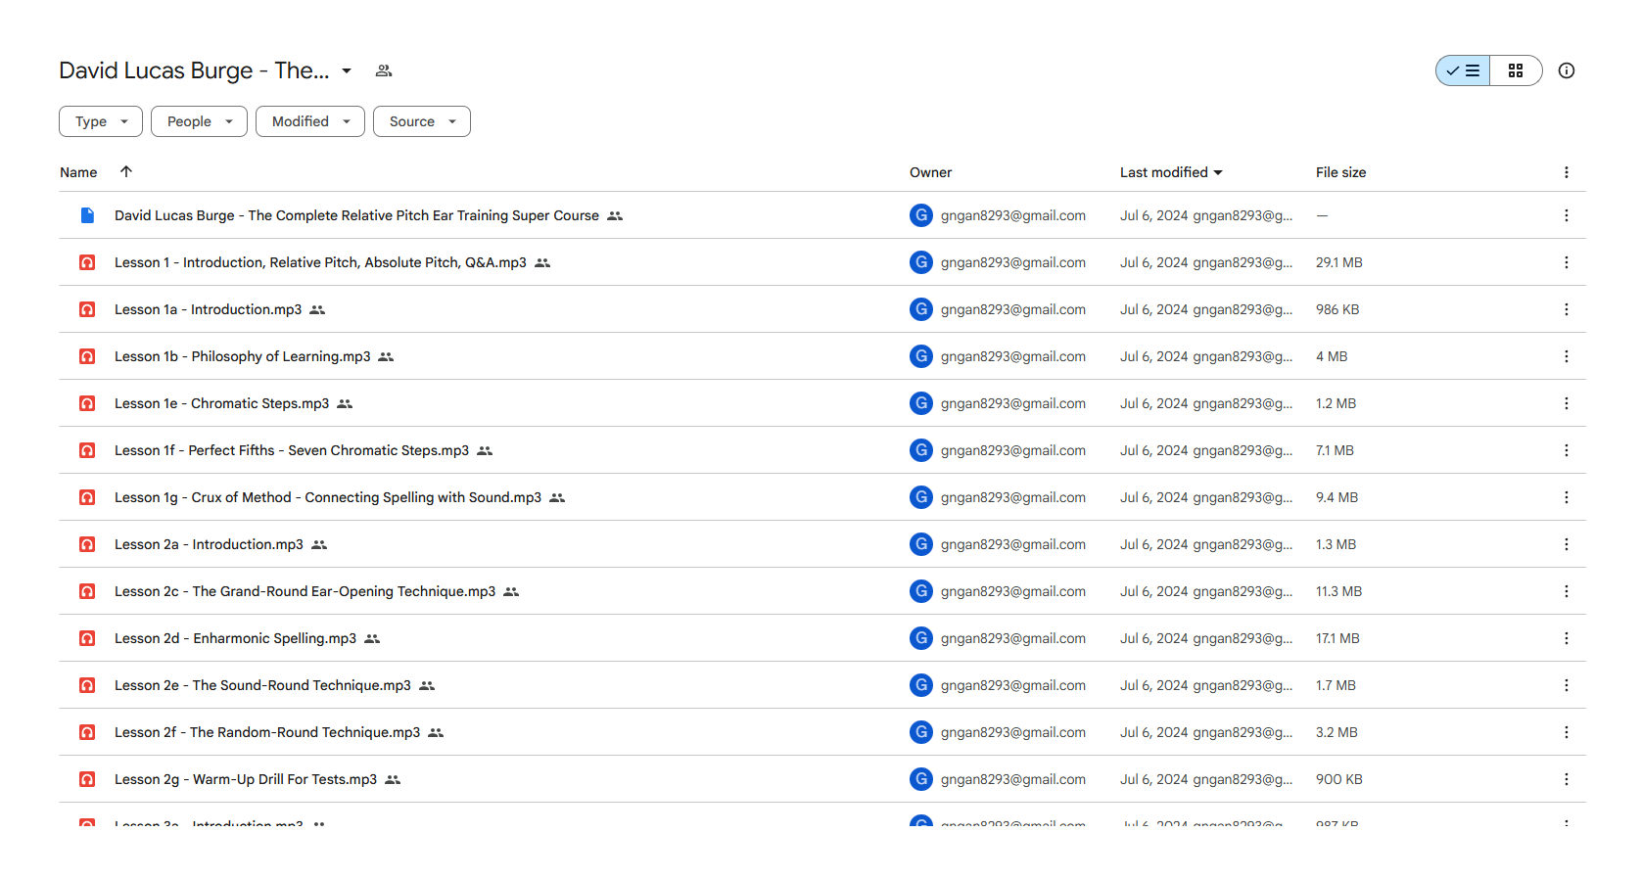Viewport: 1641px width, 879px height.
Task: Click the 29.1 MB file size cell
Action: point(1339,262)
